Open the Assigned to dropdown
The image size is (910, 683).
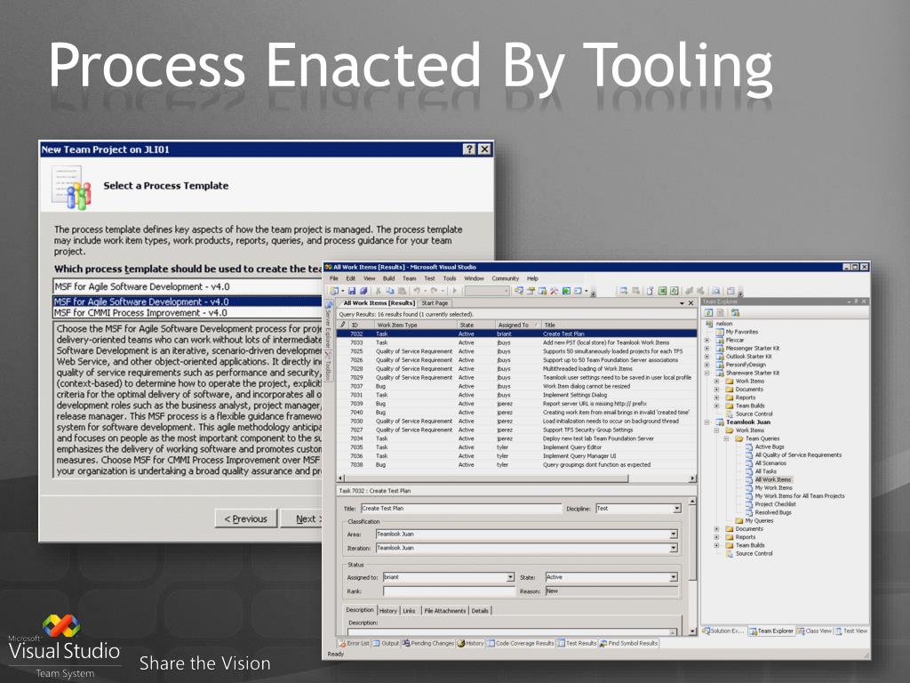coord(510,577)
